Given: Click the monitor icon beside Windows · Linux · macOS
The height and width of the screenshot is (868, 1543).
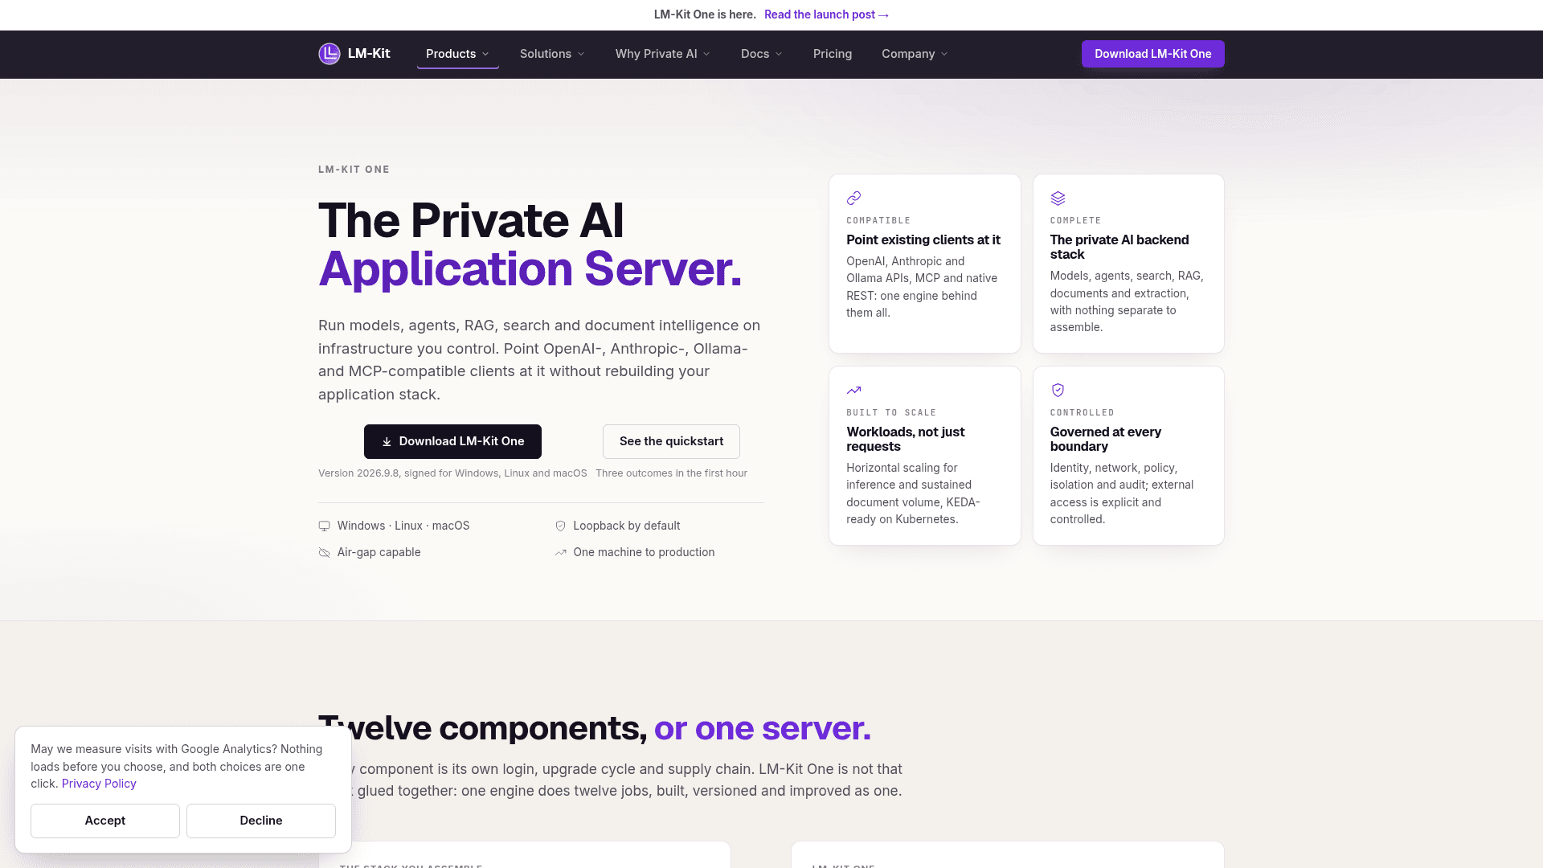Looking at the screenshot, I should click(324, 526).
